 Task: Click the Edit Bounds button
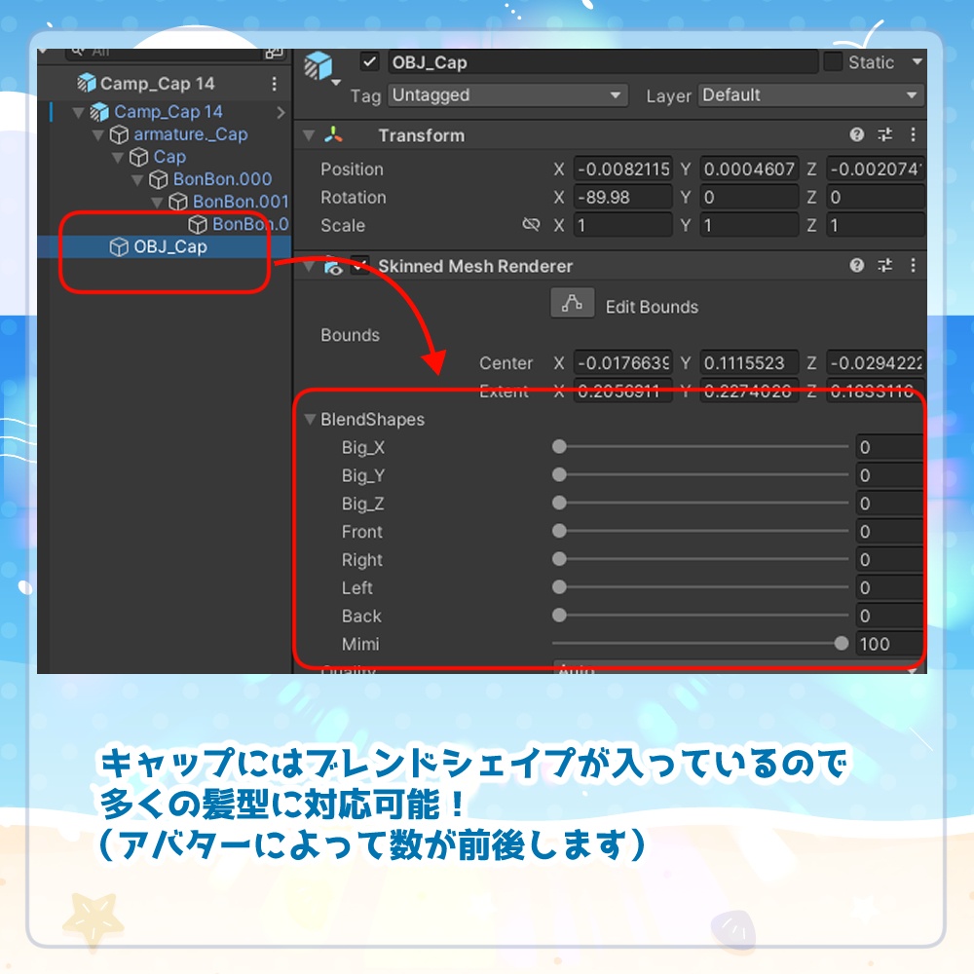[x=572, y=303]
